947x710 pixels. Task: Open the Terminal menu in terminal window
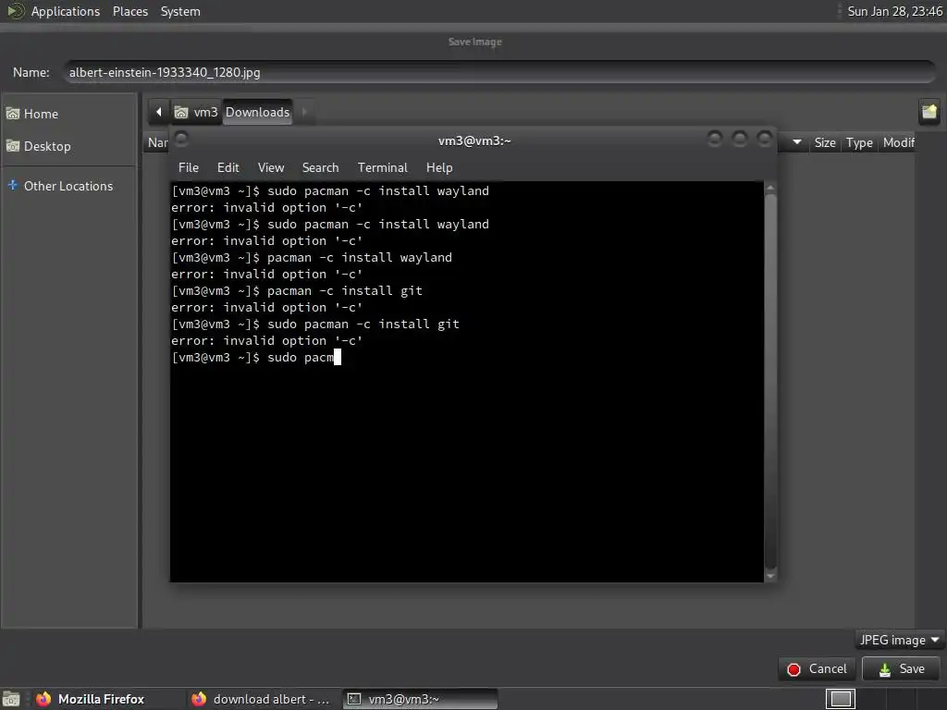tap(382, 168)
